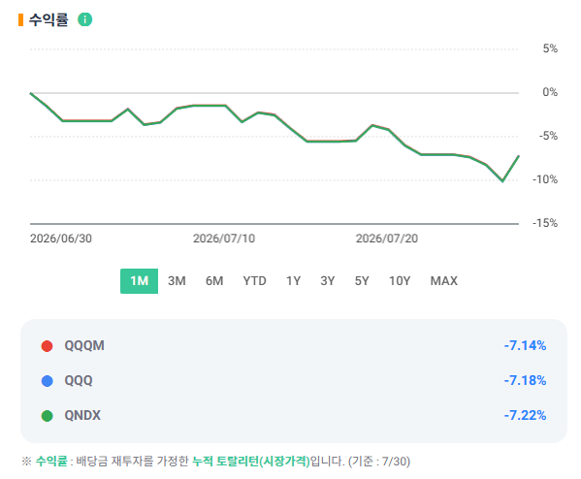Select the 3Y period tab
Viewport: 581px width, 479px height.
click(328, 281)
